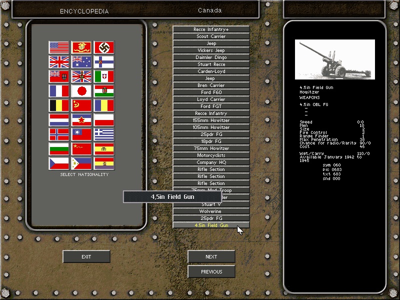The image size is (400, 300).
Task: Select the 155mm Howitzer entry
Action: pos(211,120)
